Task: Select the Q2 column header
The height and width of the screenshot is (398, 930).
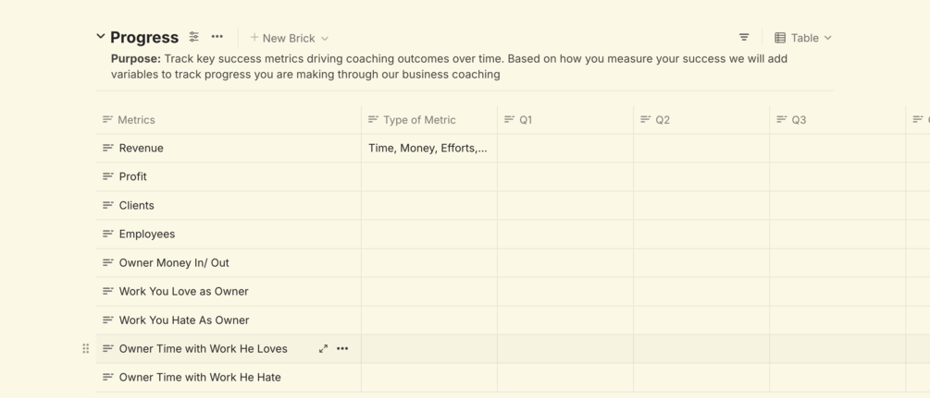Action: [663, 120]
